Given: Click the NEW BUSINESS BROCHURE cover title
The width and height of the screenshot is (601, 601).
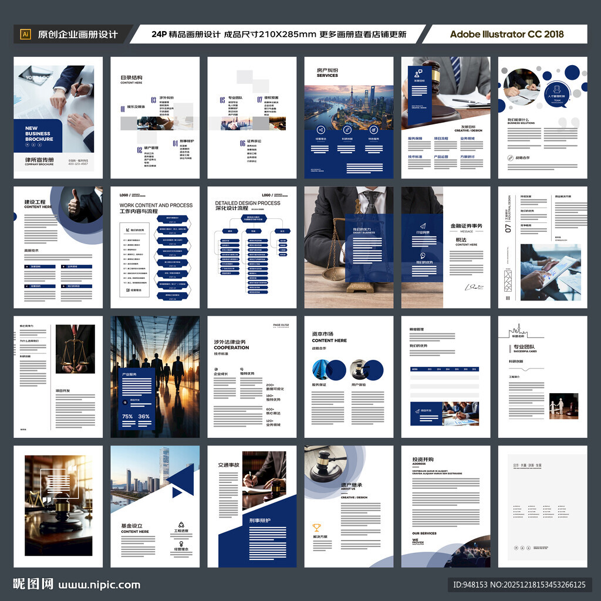Looking at the screenshot, I should pos(39,133).
